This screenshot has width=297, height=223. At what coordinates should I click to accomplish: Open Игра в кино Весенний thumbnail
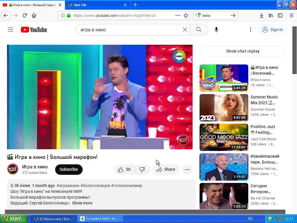224,78
